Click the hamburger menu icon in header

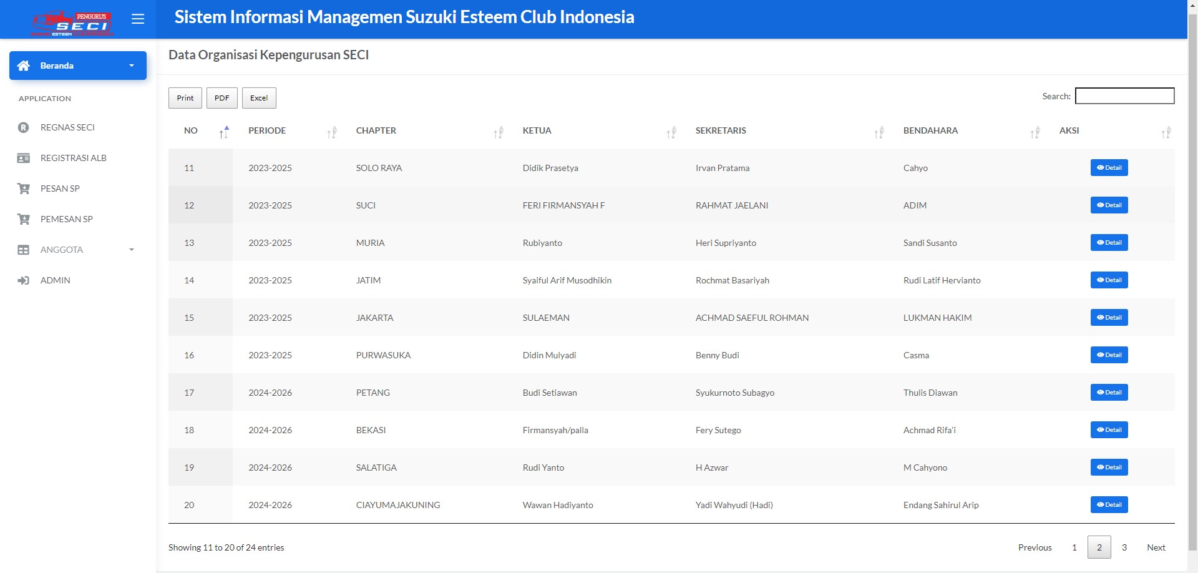138,19
